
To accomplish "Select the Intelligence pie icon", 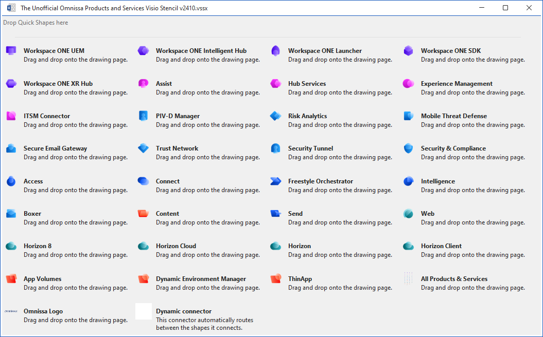I will tap(408, 181).
